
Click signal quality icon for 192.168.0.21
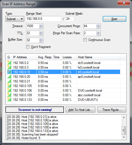coord(9,81)
